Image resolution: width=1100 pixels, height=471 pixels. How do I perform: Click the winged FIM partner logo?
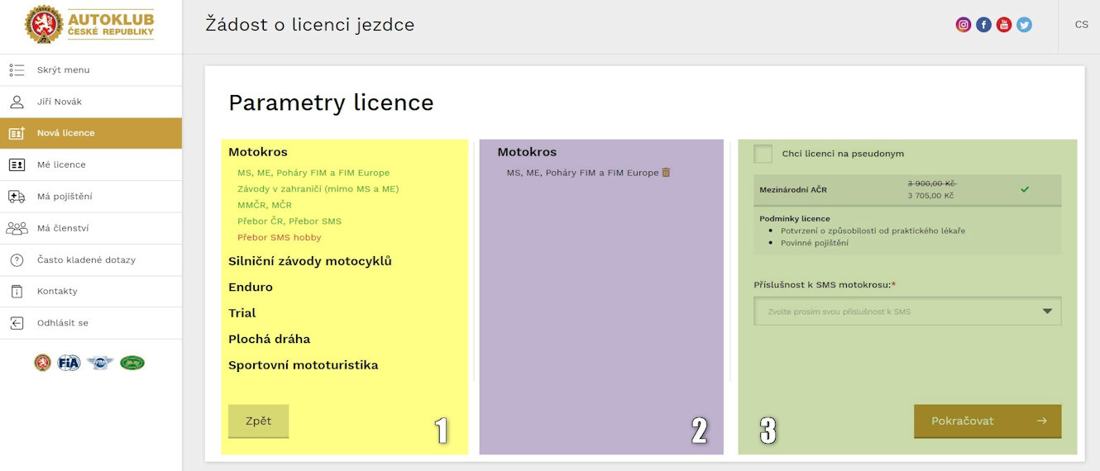coord(100,363)
